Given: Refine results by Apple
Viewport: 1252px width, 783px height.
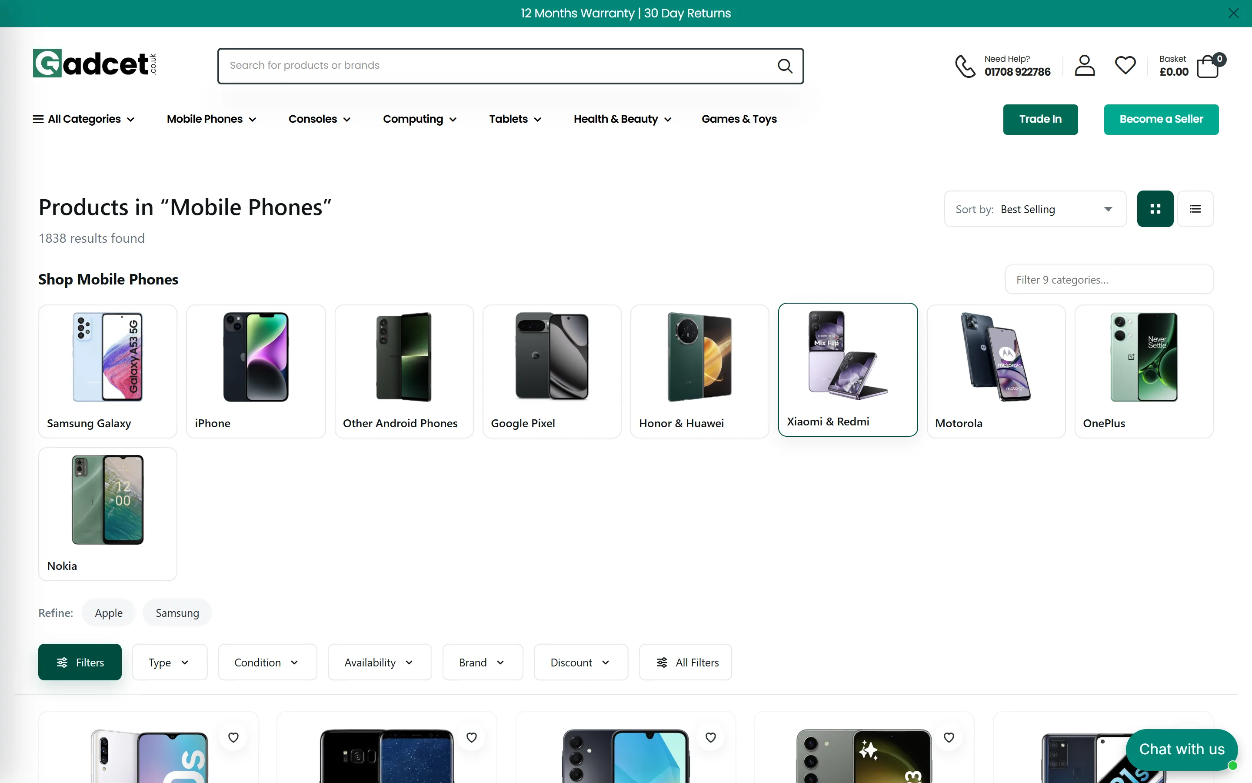Looking at the screenshot, I should tap(109, 612).
